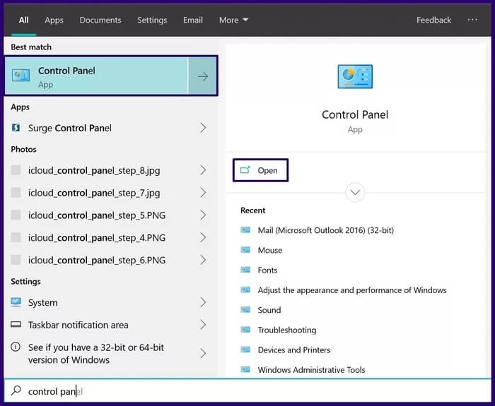Click the Open button in preview pane
Image resolution: width=495 pixels, height=406 pixels.
coord(260,170)
